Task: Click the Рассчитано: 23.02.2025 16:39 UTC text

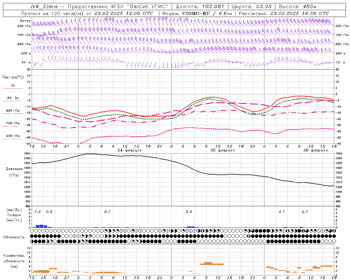Action: coord(284,13)
